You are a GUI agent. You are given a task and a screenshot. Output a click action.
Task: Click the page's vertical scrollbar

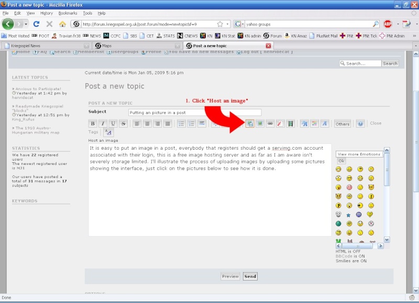[416, 141]
